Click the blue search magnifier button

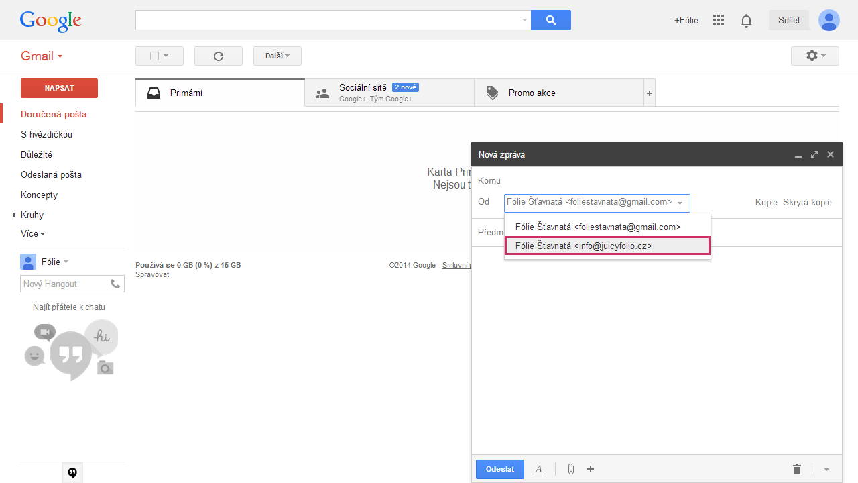coord(551,20)
